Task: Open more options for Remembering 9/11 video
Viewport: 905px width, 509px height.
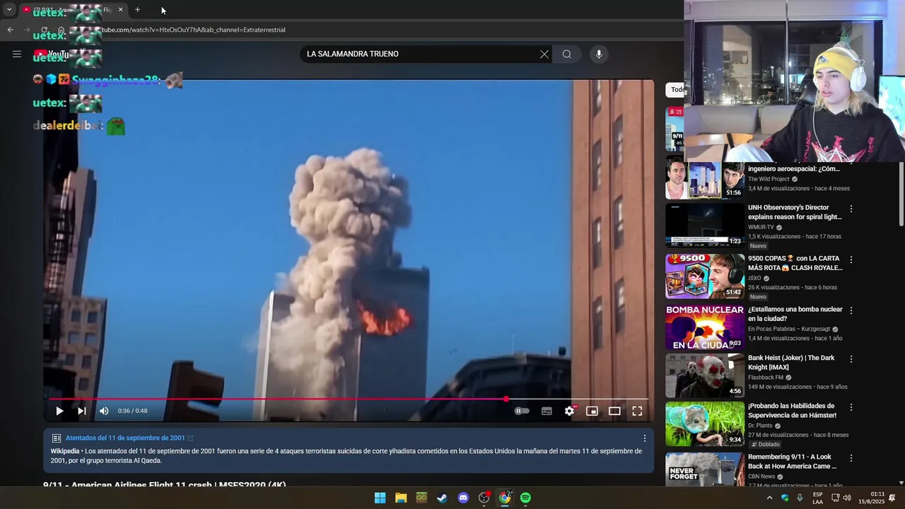Action: click(851, 458)
